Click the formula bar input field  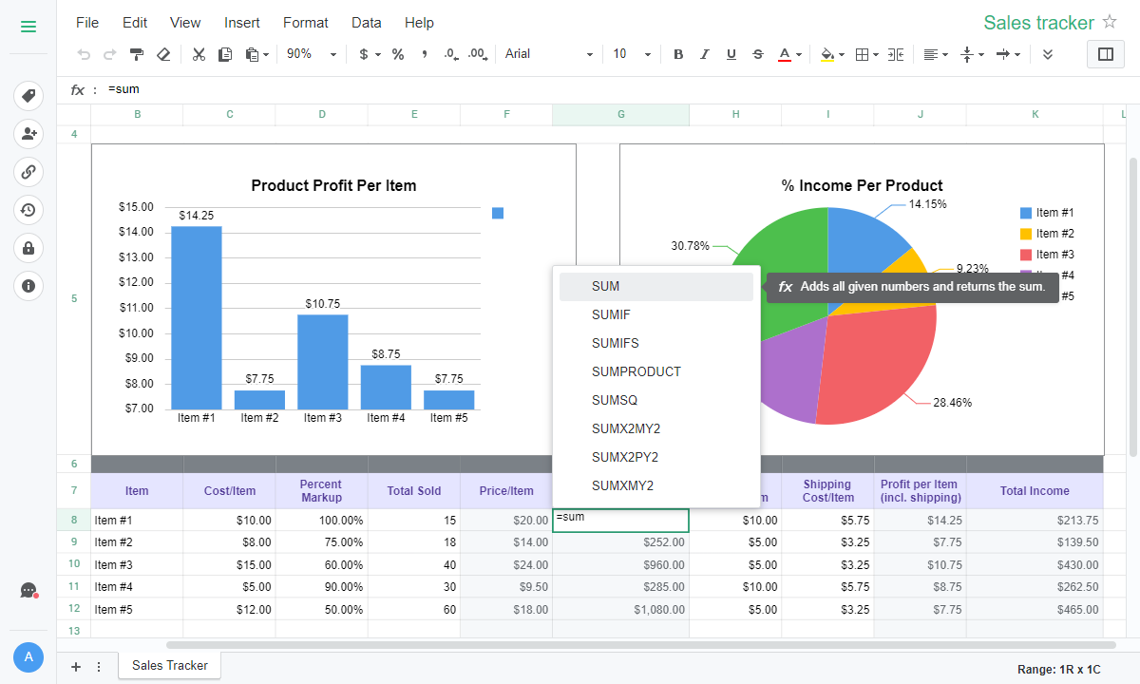click(570, 89)
